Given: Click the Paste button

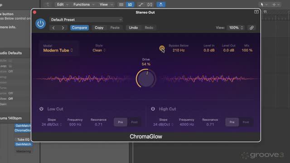Looking at the screenshot, I should 115,28.
